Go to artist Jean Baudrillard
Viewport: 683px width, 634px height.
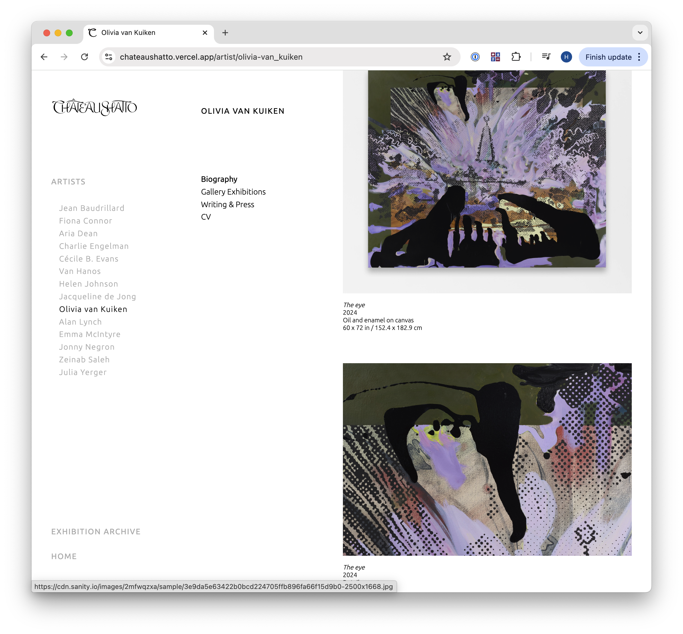[x=91, y=208]
